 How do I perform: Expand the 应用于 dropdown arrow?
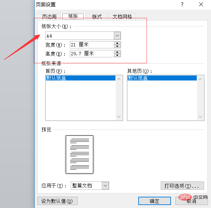click(x=105, y=185)
